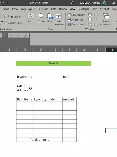Open a New Window
117x157 pixels.
[76, 15]
